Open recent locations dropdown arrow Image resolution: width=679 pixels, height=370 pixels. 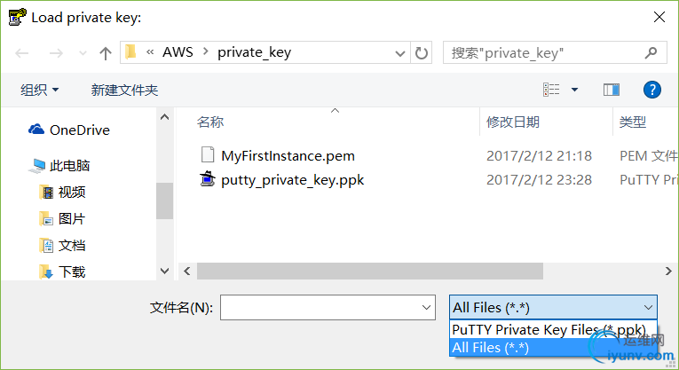(x=83, y=53)
